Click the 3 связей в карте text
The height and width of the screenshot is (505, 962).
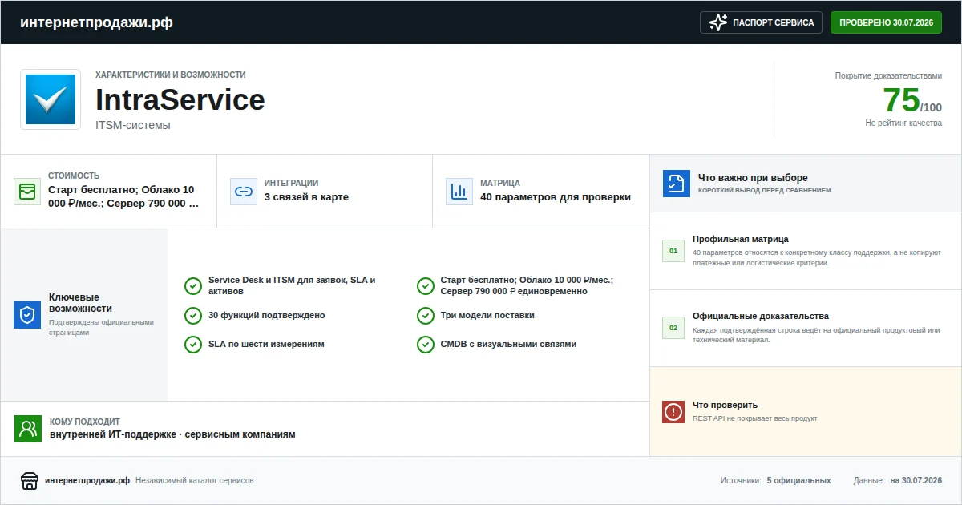tap(306, 197)
